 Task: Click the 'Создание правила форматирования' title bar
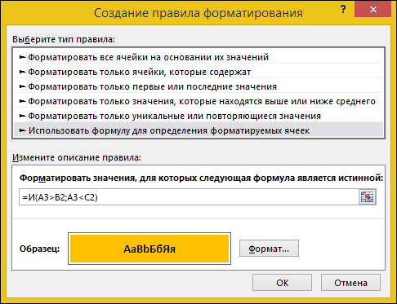pyautogui.click(x=198, y=13)
